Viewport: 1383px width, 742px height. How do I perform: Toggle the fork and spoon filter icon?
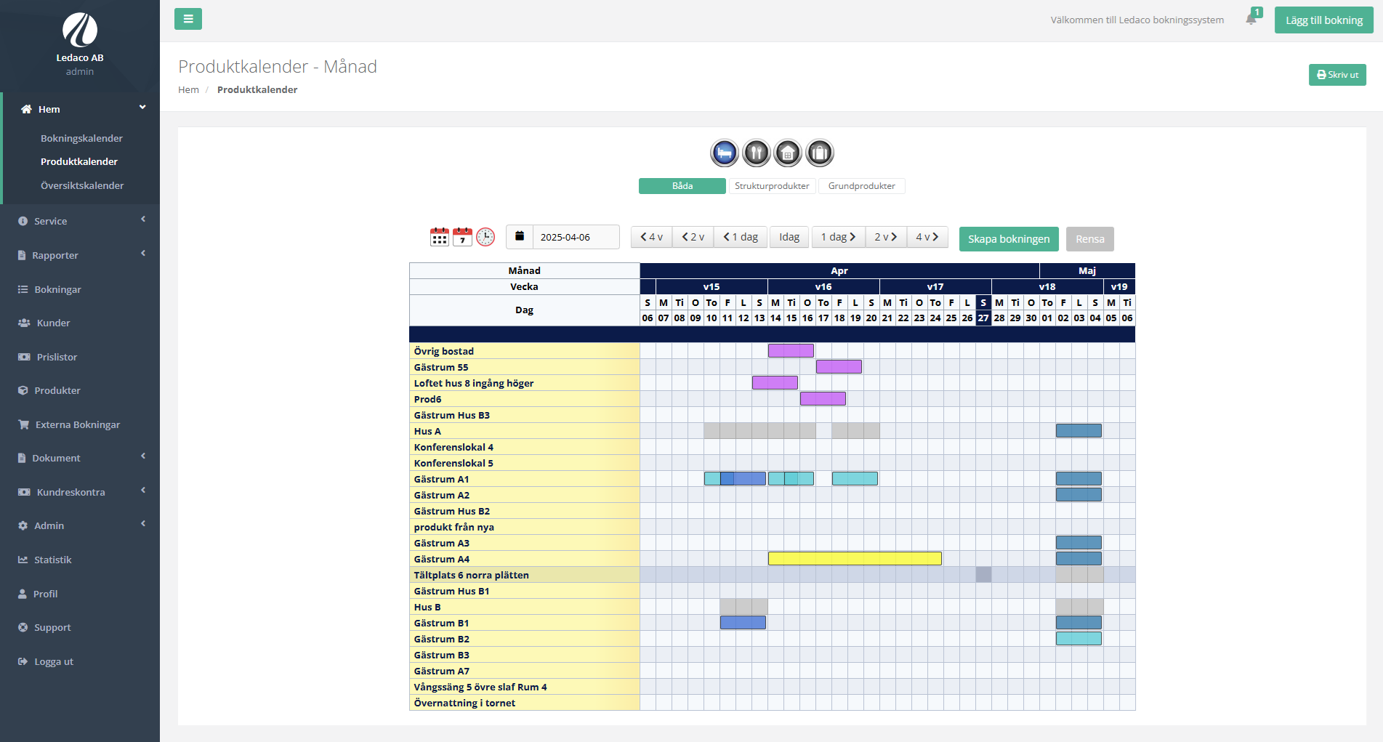[756, 153]
